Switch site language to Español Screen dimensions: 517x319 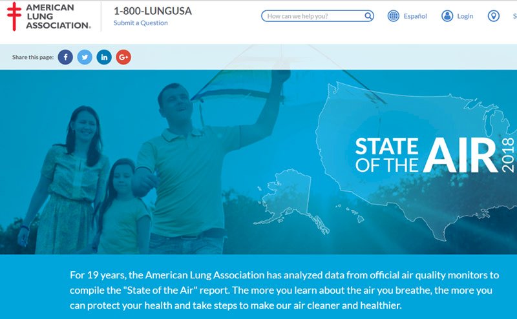click(415, 16)
